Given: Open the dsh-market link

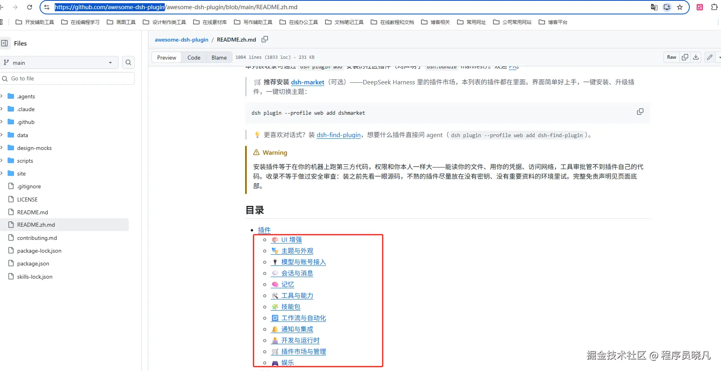Looking at the screenshot, I should click(x=308, y=82).
